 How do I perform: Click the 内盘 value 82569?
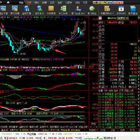click(x=133, y=76)
